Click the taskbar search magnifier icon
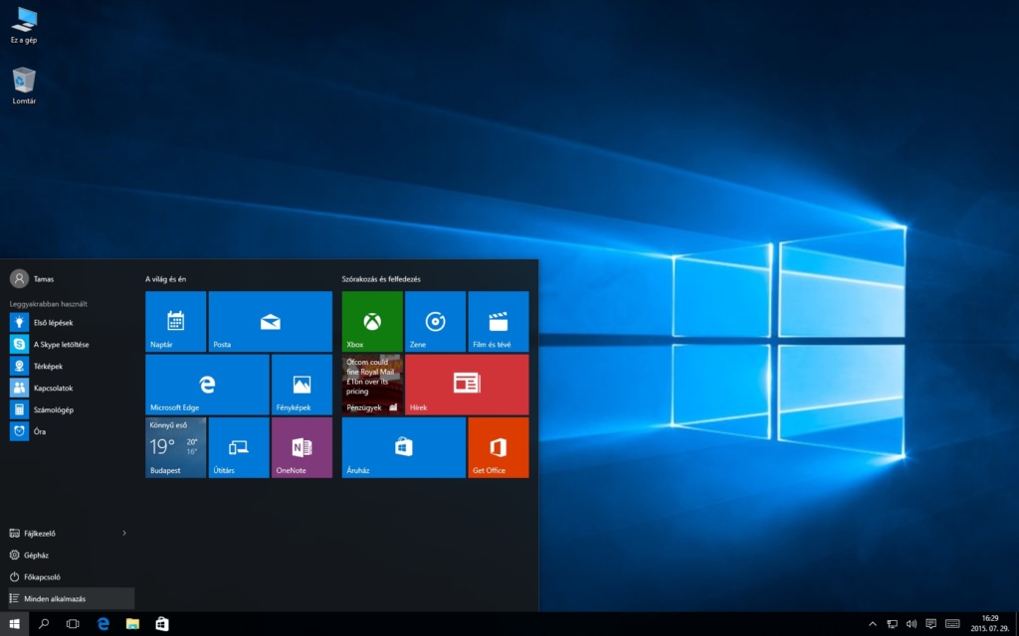This screenshot has height=636, width=1019. coord(44,624)
